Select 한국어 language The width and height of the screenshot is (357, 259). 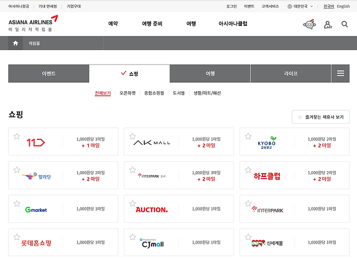(329, 6)
